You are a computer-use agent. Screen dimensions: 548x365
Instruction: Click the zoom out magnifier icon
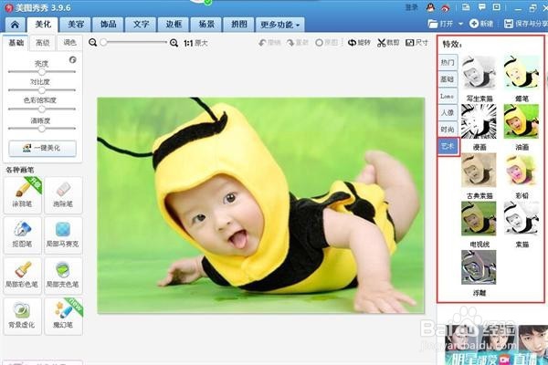pos(92,43)
